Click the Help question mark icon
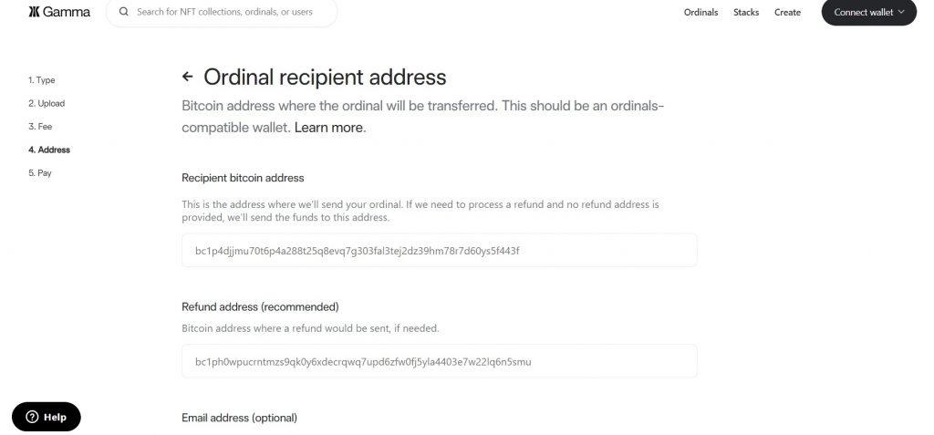Screen dimensions: 934x435 pyautogui.click(x=32, y=417)
